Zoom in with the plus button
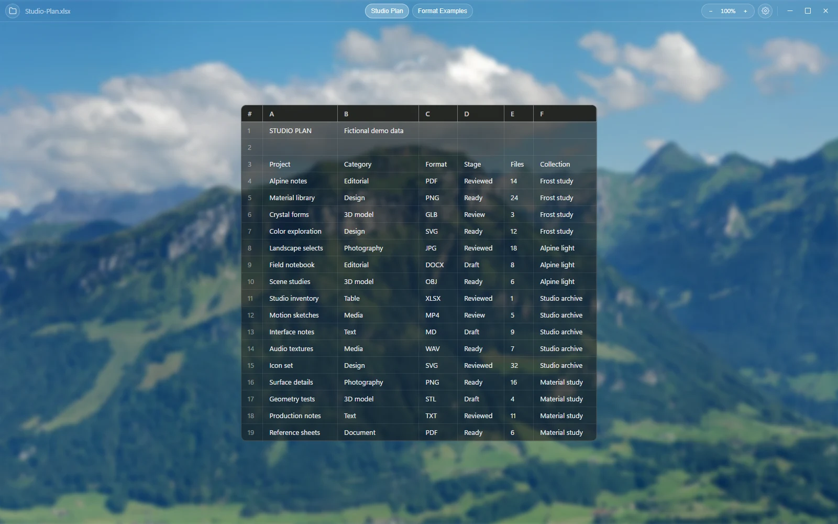 [x=745, y=11]
